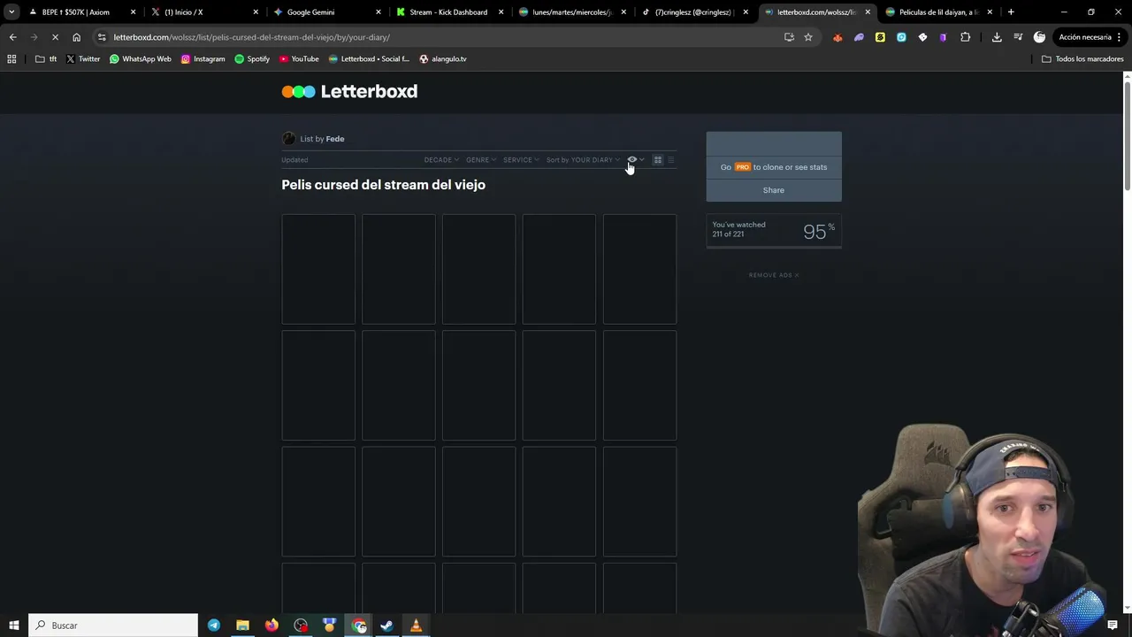Switch to grid view layout

(658, 160)
